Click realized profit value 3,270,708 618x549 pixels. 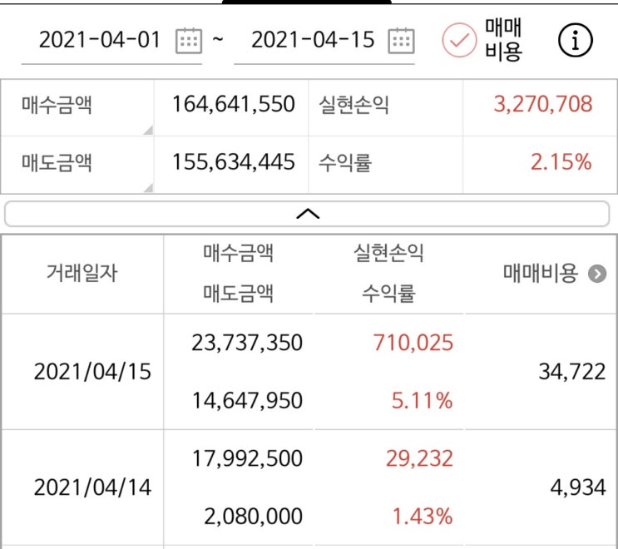click(x=542, y=104)
